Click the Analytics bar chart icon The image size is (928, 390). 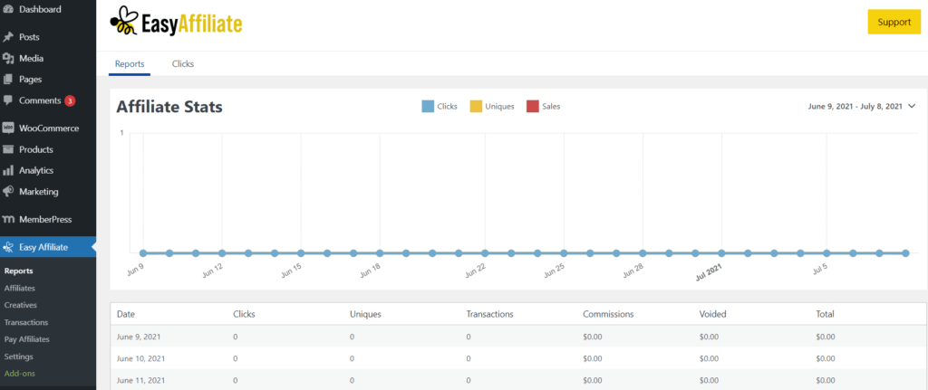pyautogui.click(x=8, y=170)
